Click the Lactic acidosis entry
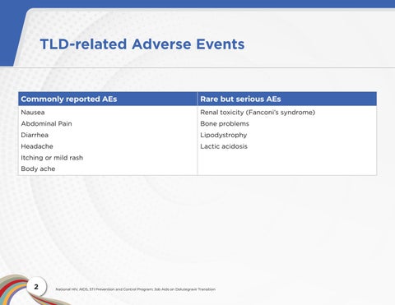Screen dimensions: 395x305 (x=224, y=146)
